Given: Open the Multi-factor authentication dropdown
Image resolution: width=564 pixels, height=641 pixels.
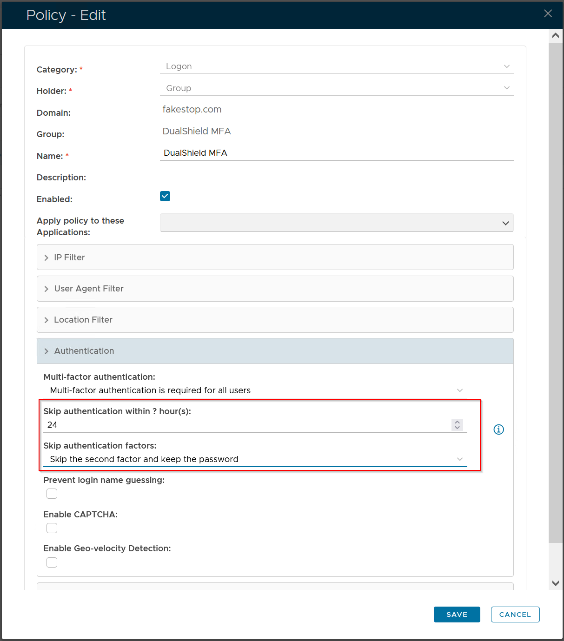Looking at the screenshot, I should coord(255,390).
